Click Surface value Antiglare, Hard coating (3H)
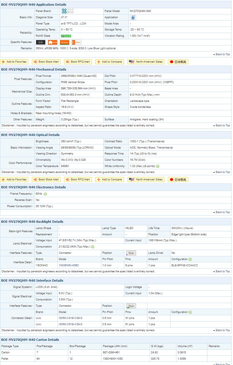 pos(147,119)
